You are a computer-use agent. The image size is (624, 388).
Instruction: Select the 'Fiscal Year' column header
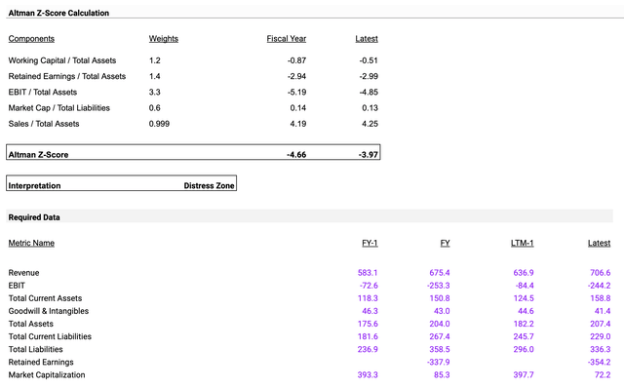[x=286, y=39]
